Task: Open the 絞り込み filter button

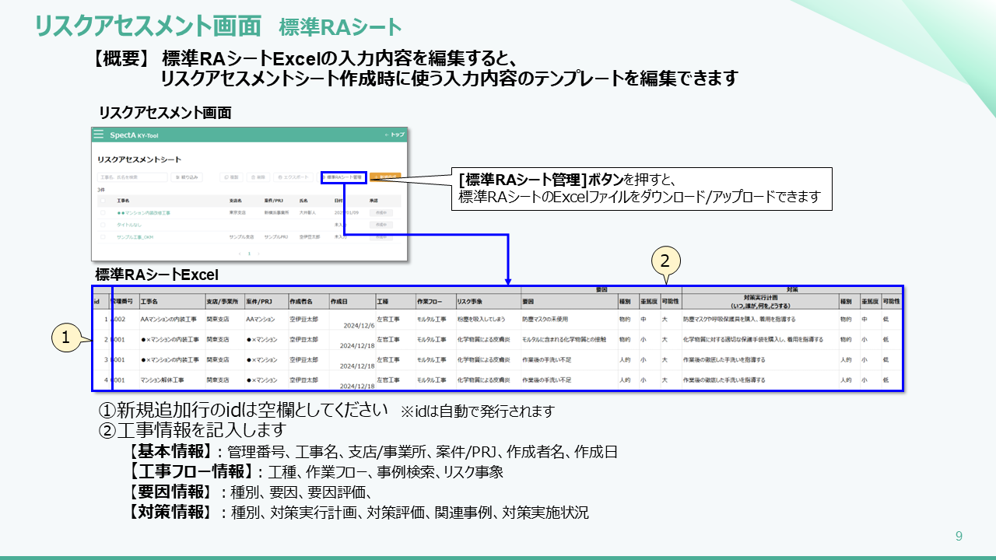Action: point(187,177)
